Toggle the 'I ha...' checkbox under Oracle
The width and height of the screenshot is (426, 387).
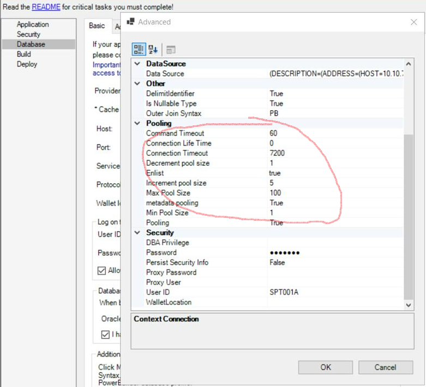pyautogui.click(x=106, y=335)
